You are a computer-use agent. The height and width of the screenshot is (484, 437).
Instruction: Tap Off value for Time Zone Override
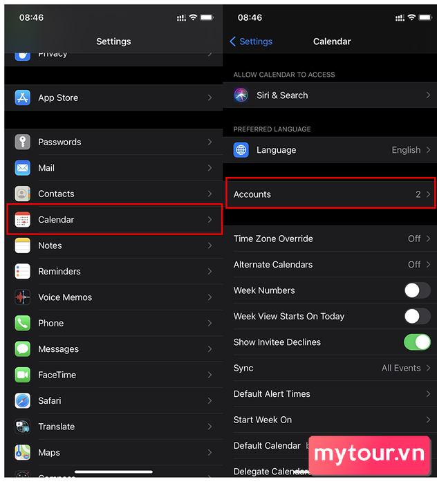pyautogui.click(x=414, y=239)
